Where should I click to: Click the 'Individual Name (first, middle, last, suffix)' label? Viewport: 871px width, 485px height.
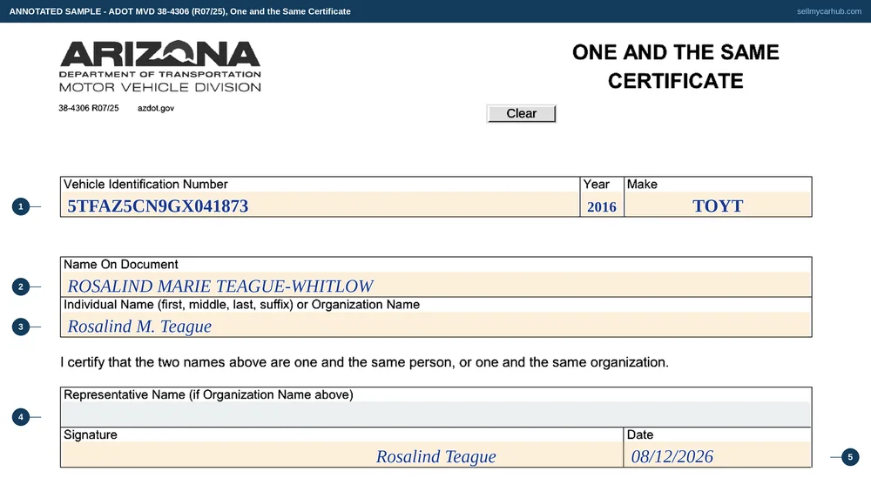point(241,305)
